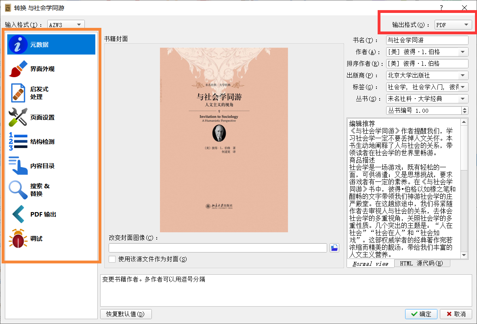Click the comments scrollbar down arrow
The width and height of the screenshot is (477, 324).
coord(464,255)
